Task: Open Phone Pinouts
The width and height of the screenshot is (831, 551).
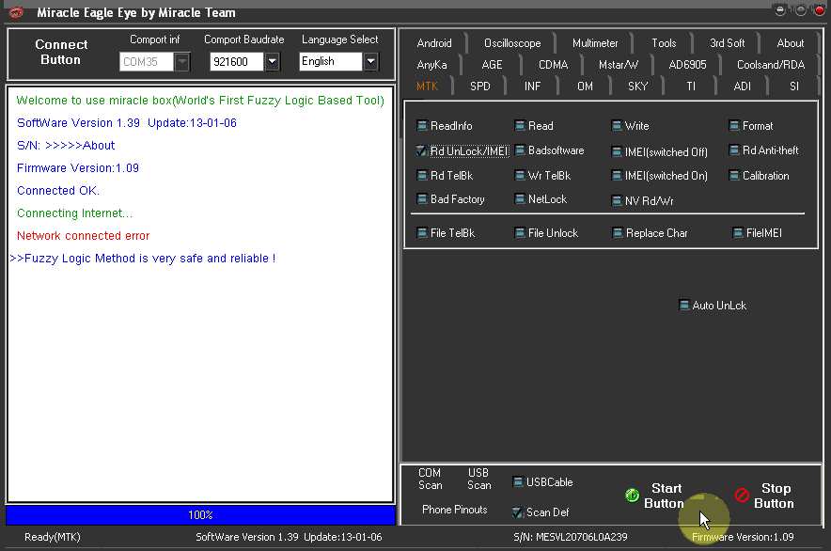Action: (455, 510)
